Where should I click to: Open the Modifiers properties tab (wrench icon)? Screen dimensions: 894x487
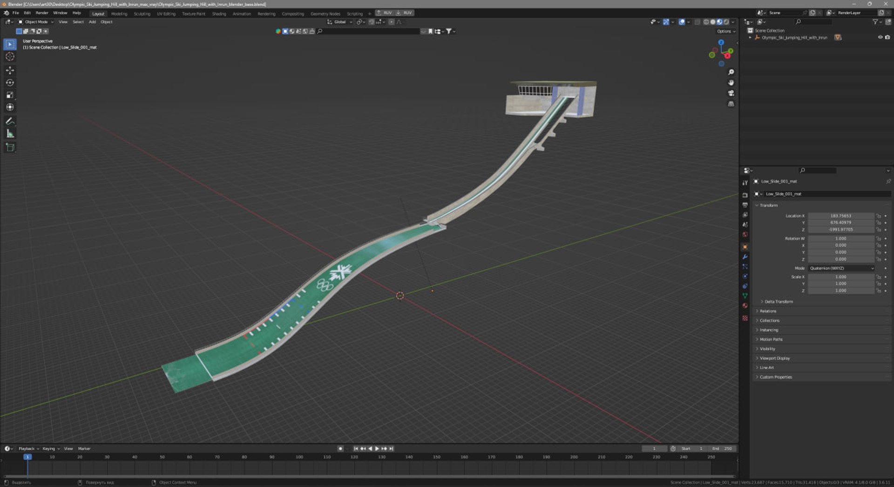(745, 257)
